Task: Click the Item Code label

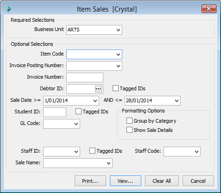Action: click(52, 54)
